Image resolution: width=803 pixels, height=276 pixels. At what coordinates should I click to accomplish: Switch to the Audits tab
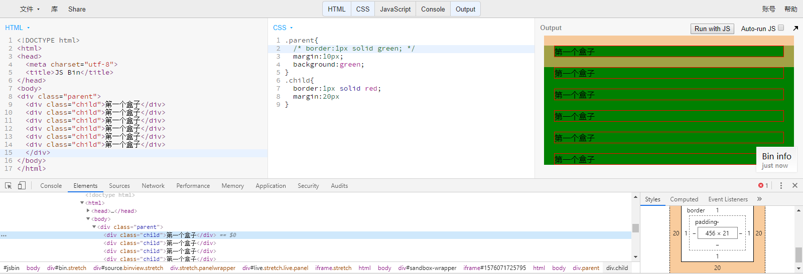point(339,185)
